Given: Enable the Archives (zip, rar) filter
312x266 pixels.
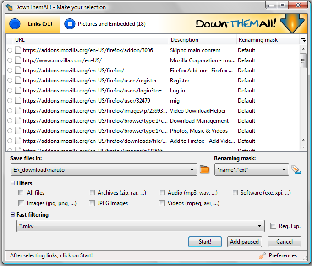Looking at the screenshot, I should [92, 192].
